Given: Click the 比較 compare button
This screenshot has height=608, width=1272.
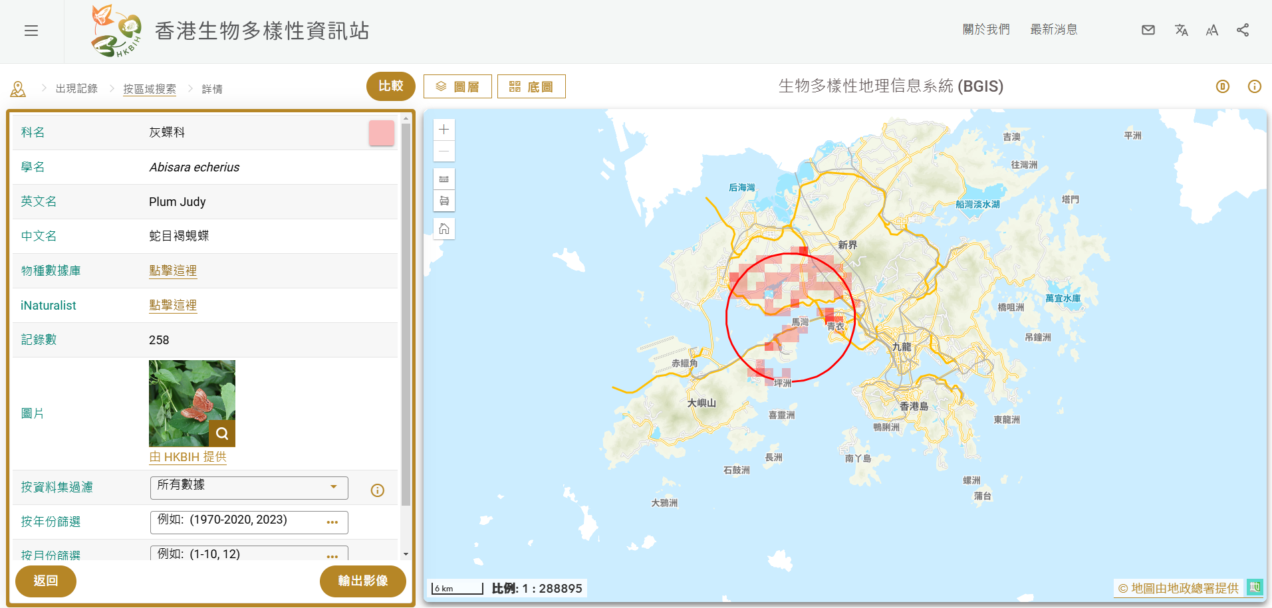Looking at the screenshot, I should (x=391, y=86).
